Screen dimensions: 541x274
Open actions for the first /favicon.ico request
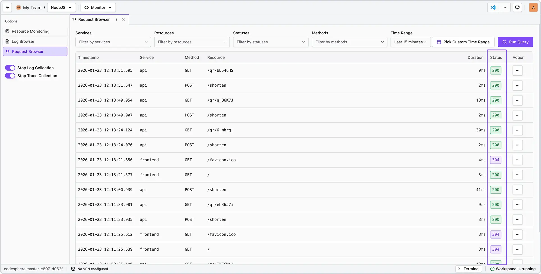click(x=517, y=160)
